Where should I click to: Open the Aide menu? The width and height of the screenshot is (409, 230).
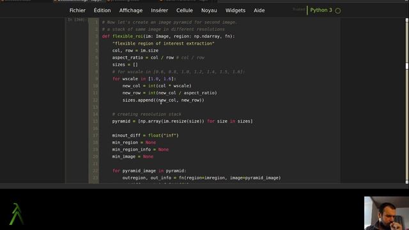coord(259,10)
